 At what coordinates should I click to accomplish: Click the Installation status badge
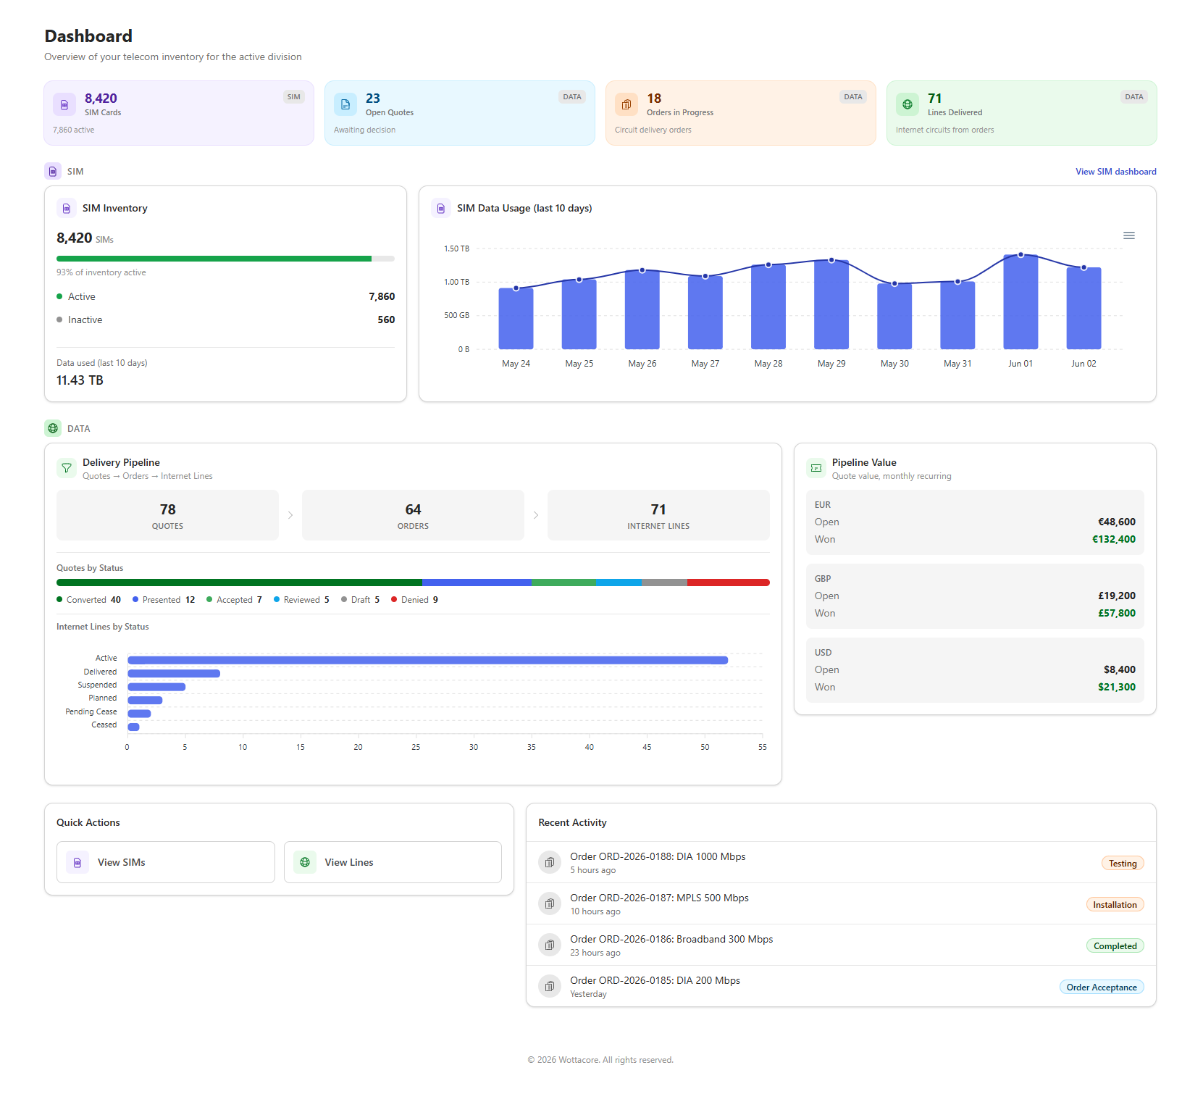click(x=1115, y=904)
